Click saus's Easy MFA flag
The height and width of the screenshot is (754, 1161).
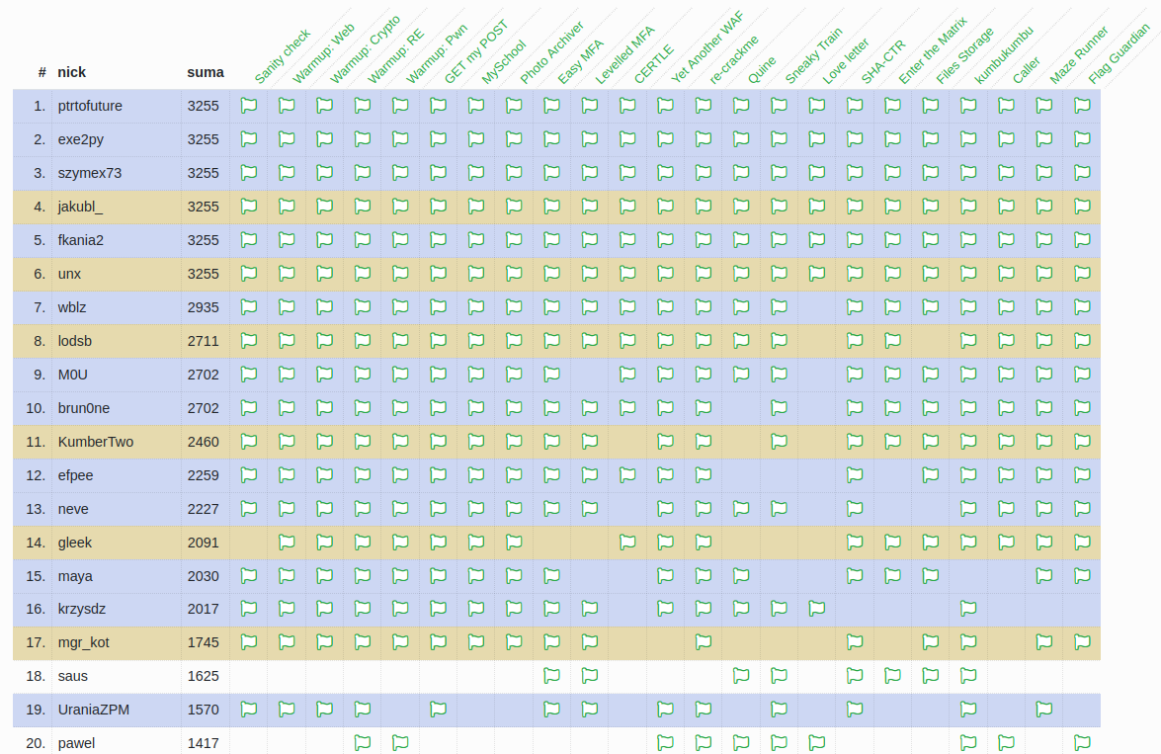[552, 676]
